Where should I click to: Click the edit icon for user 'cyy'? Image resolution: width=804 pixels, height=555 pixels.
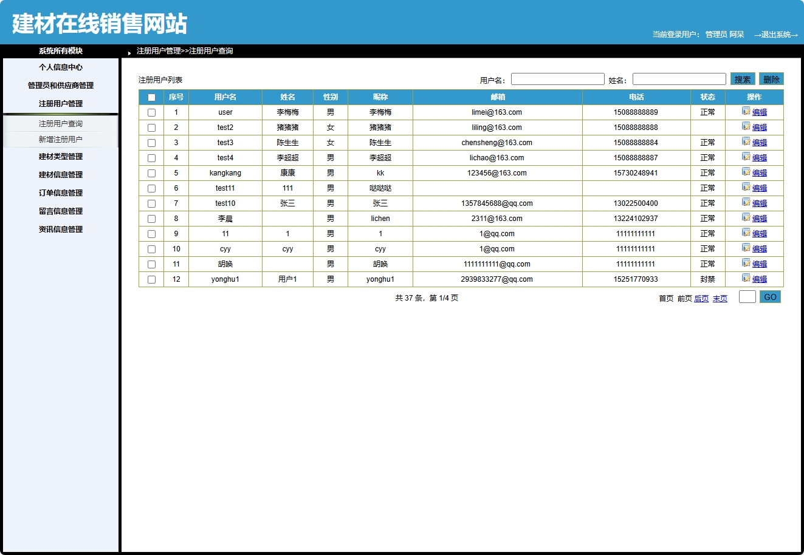pos(746,248)
